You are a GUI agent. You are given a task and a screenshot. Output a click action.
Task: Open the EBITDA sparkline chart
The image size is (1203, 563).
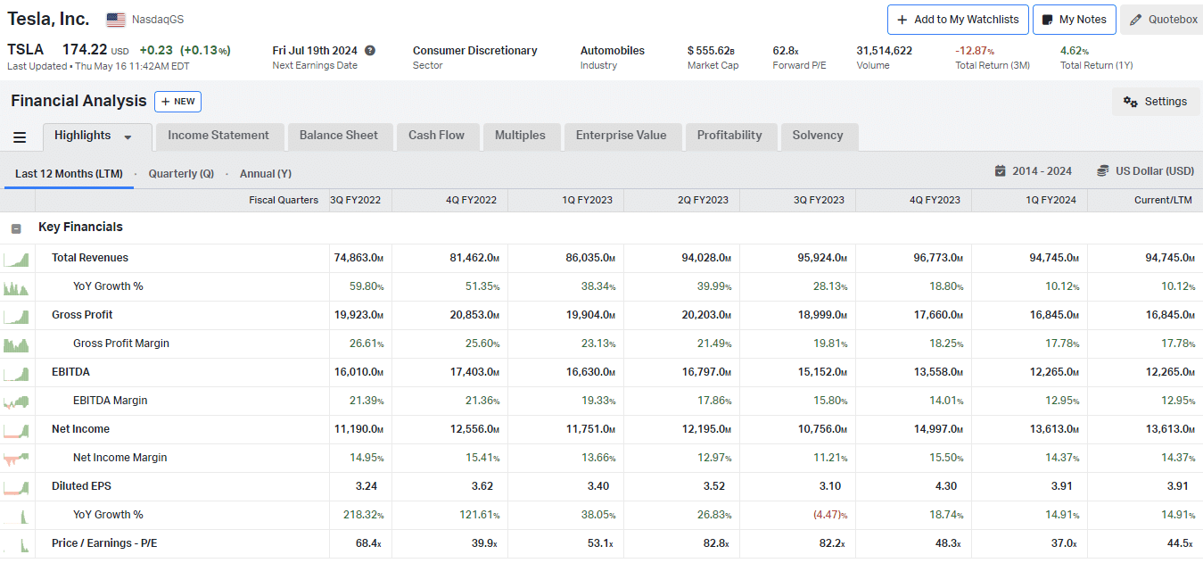coord(16,373)
